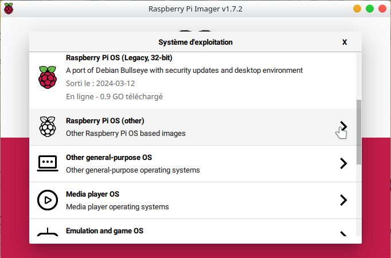Expand Media player OS chevron arrow
Screen dimensions: 391x258
click(343, 200)
